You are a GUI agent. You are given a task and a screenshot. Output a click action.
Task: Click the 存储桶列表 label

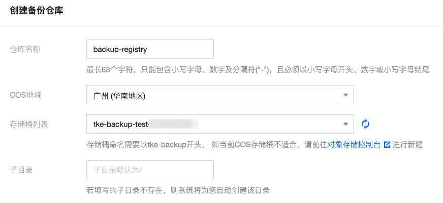click(29, 124)
